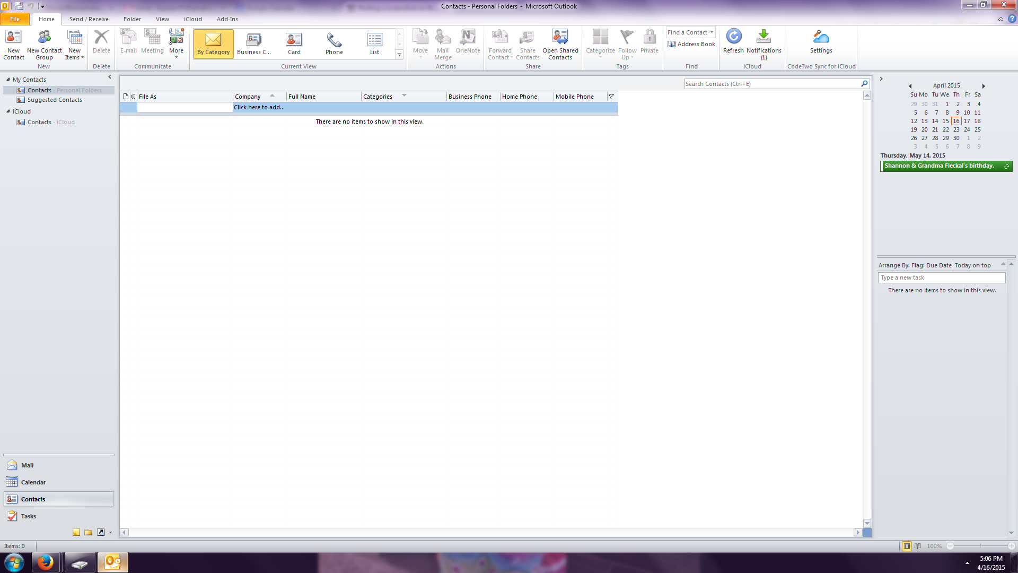Switch to By Category view
Screen dimensions: 1018x573
tap(214, 44)
